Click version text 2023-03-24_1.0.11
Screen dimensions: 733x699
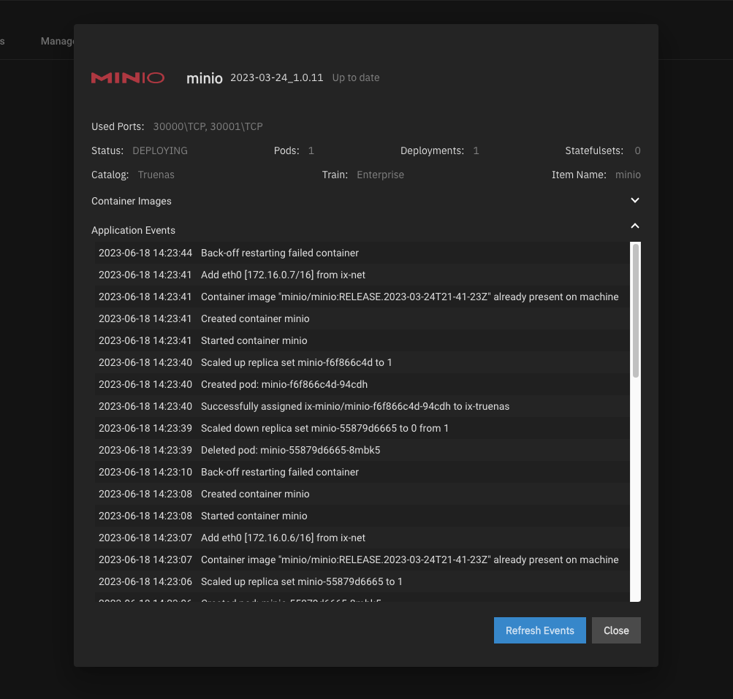277,77
